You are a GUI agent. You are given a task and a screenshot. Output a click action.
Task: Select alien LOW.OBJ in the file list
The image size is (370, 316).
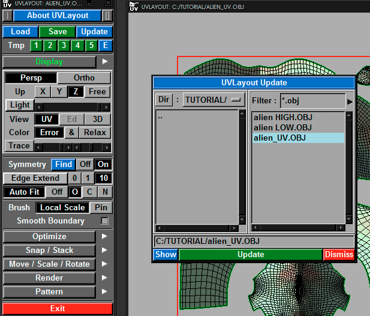point(282,127)
